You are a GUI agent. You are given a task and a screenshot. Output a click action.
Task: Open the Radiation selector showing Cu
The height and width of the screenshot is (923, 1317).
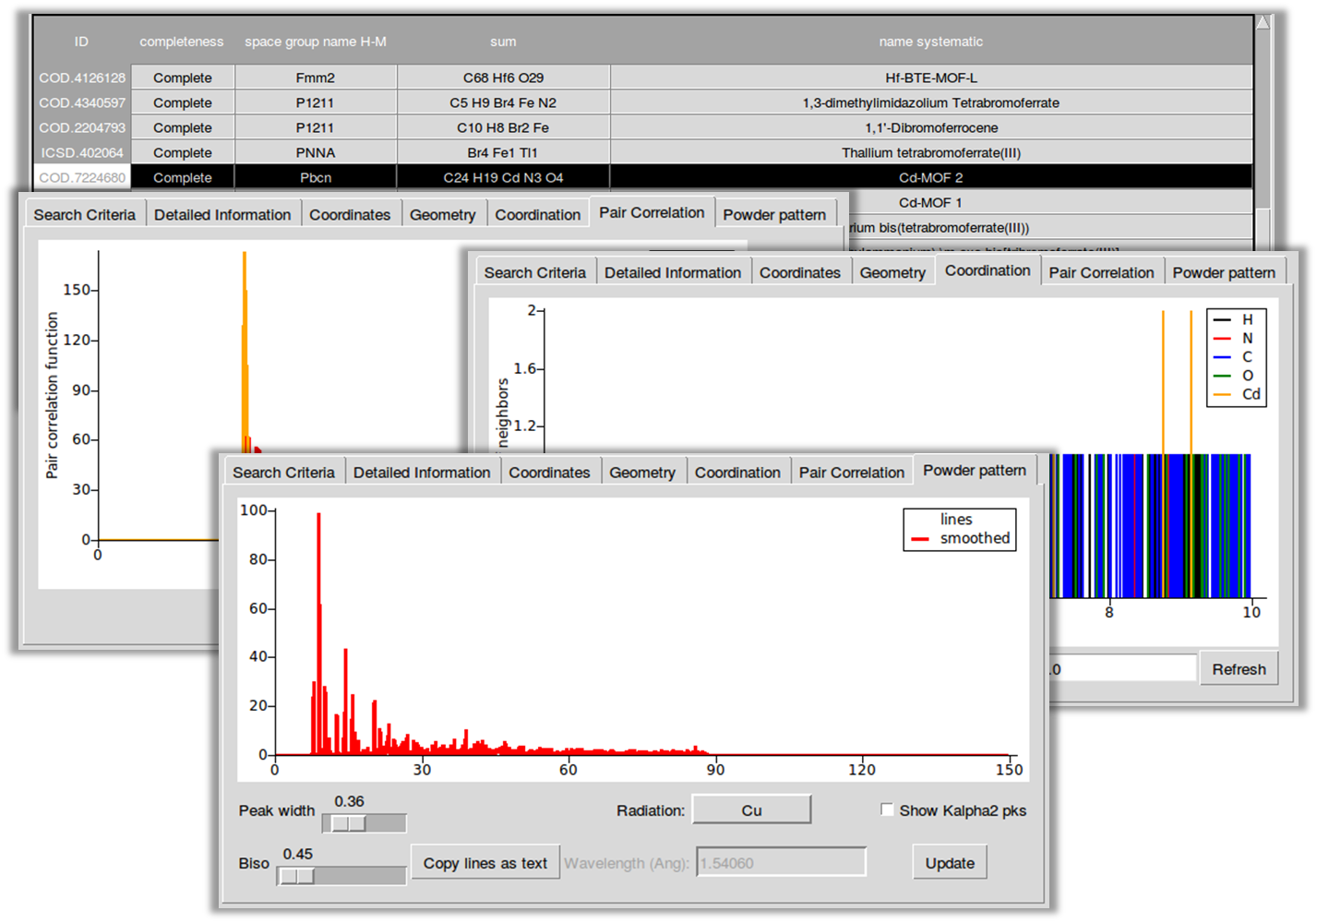coord(751,809)
